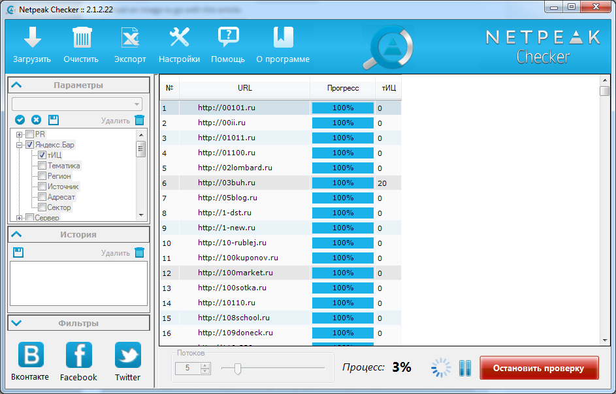
Task: Click the Загрузить download arrow icon
Action: (32, 38)
